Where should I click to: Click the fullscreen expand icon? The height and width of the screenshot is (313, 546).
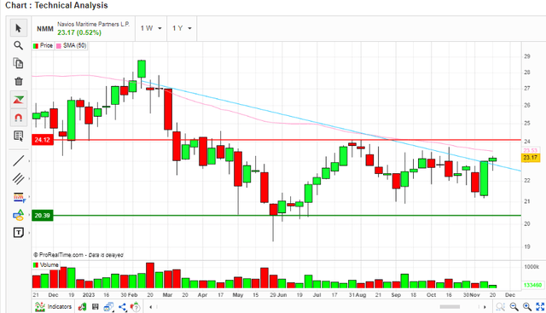point(540,307)
